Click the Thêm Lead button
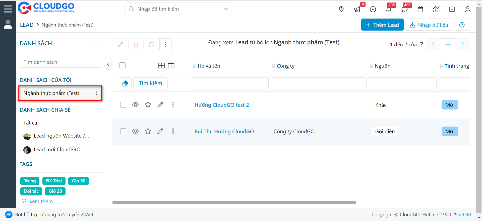Image resolution: width=482 pixels, height=221 pixels. pos(382,25)
